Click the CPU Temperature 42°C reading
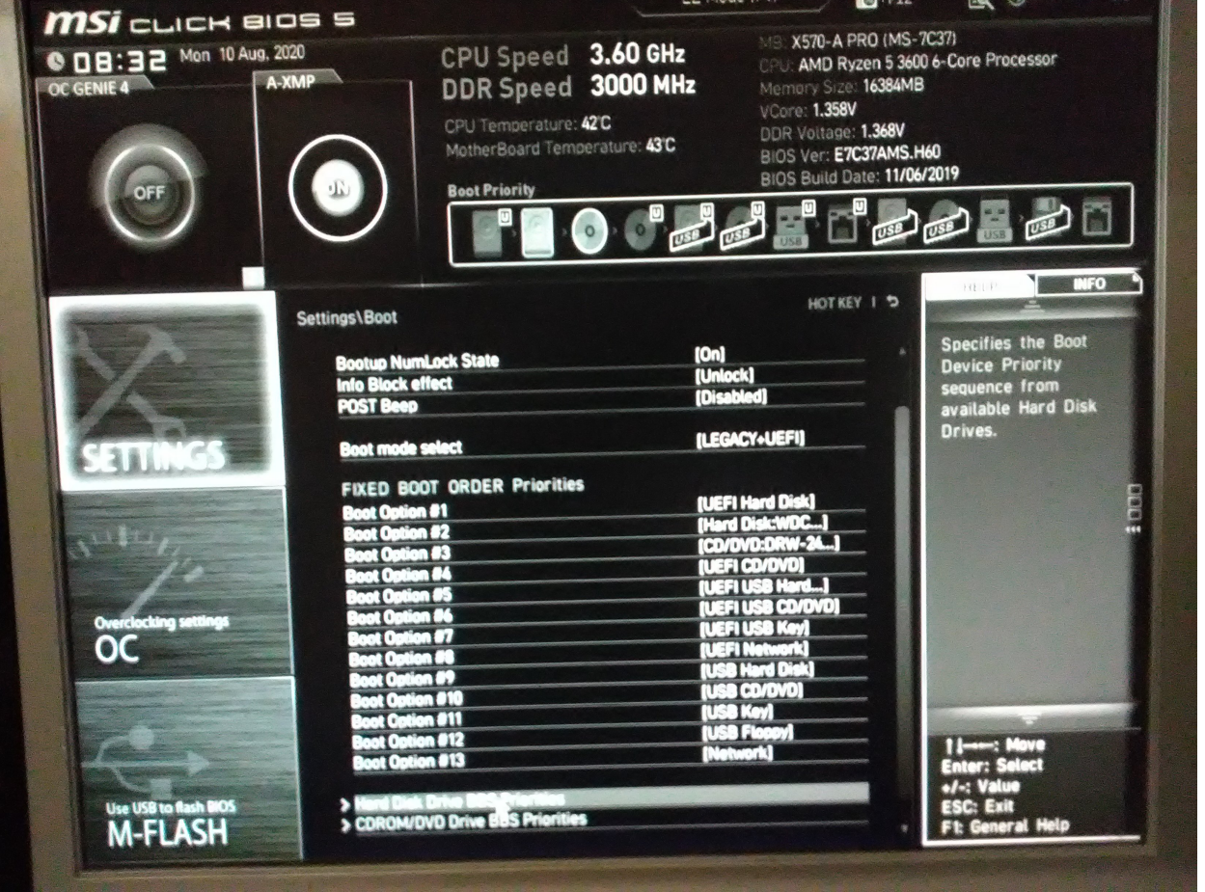 pos(528,125)
